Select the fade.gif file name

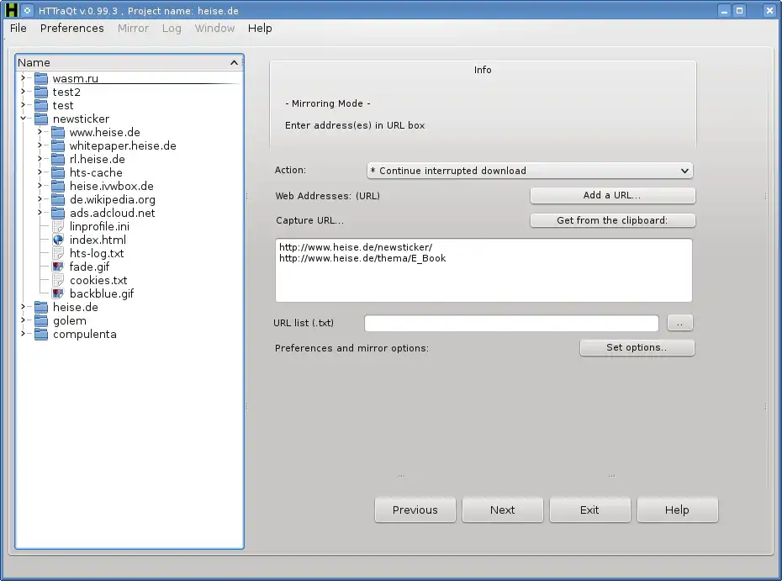(x=89, y=267)
